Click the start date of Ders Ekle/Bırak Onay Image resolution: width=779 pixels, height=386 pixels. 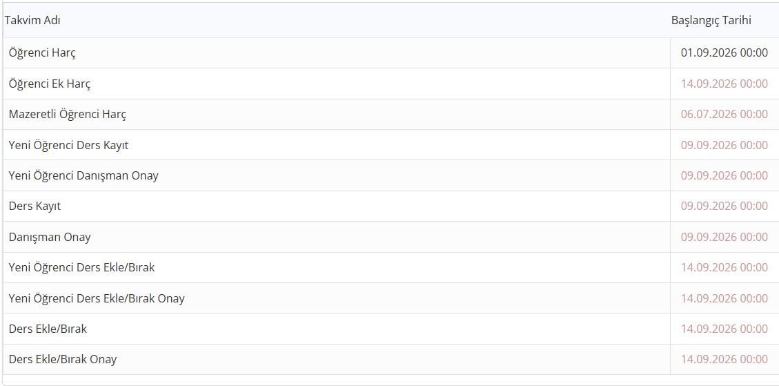pyautogui.click(x=724, y=359)
